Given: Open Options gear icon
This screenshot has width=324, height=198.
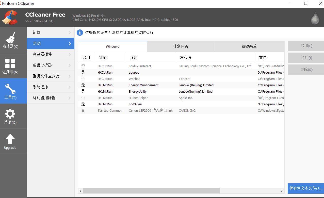Looking at the screenshot, I should point(10,114).
